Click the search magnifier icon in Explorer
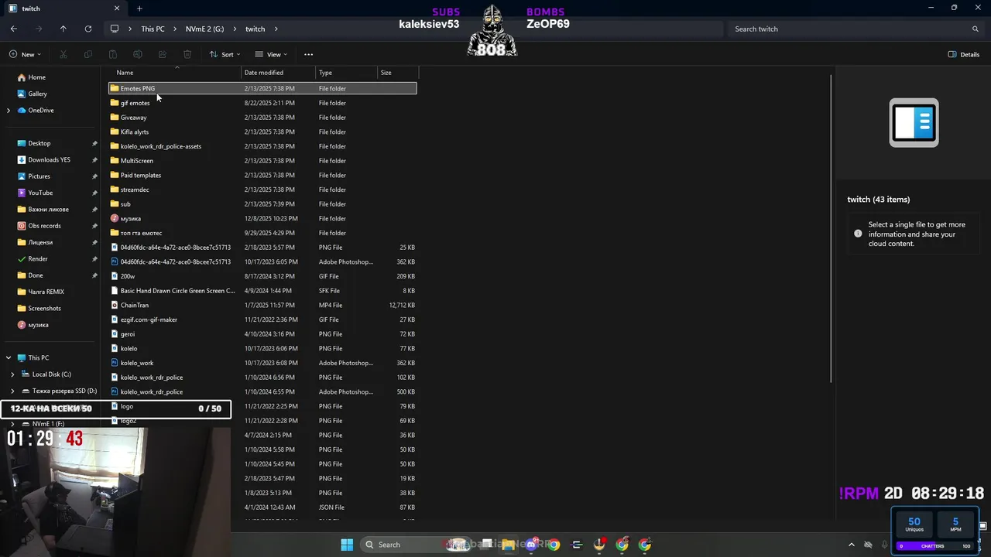 click(976, 29)
